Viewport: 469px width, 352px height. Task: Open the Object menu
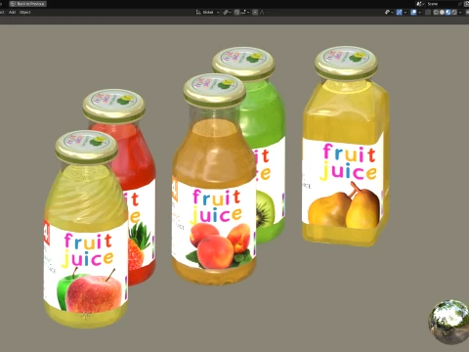24,13
